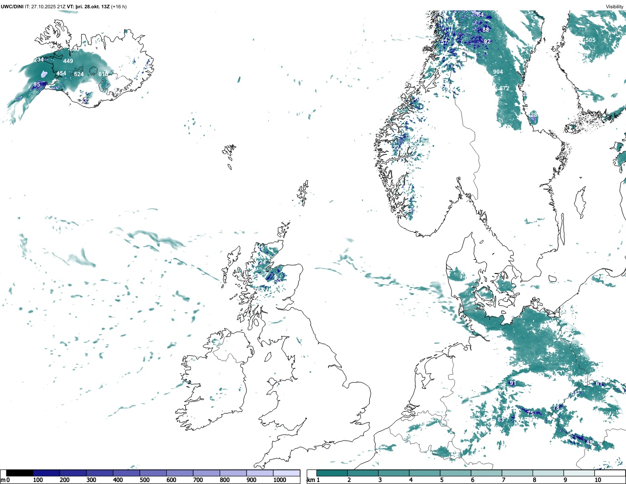Click the 4–5 km legend swatch

coord(425,473)
